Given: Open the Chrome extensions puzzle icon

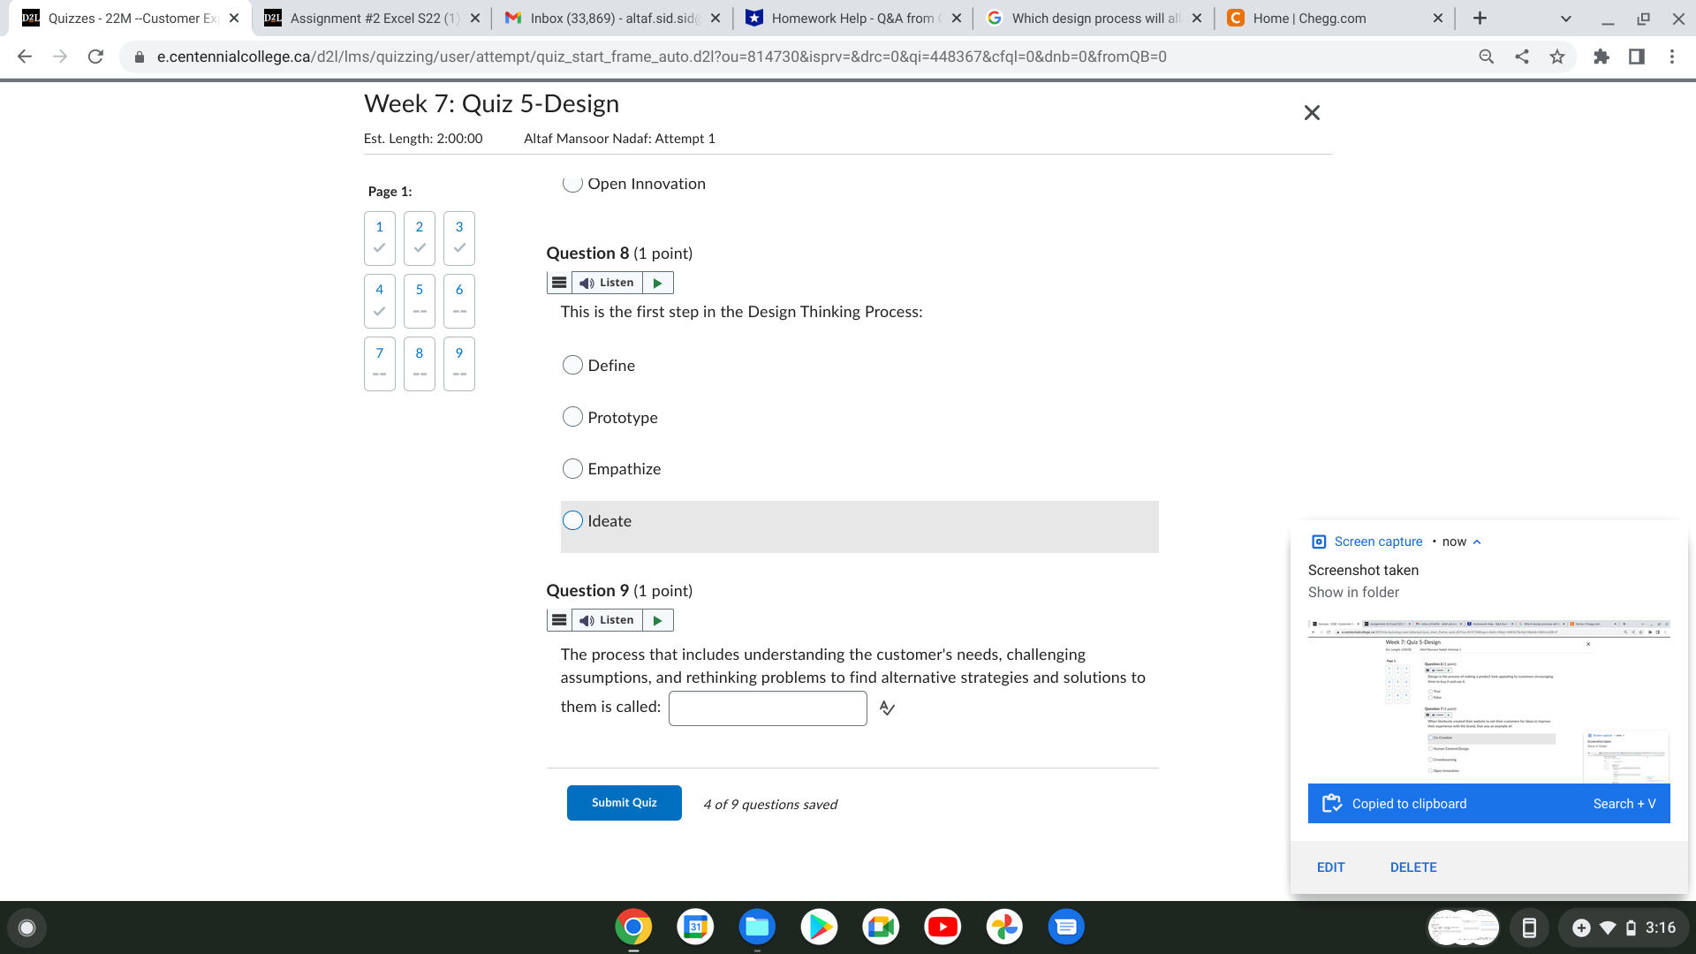Looking at the screenshot, I should pos(1601,56).
